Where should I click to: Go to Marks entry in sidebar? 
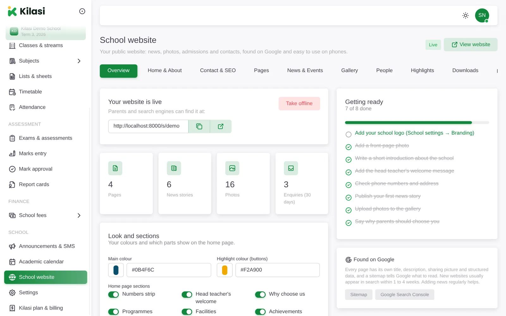(46, 154)
